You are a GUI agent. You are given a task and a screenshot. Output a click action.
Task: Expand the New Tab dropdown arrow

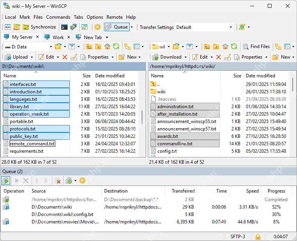pyautogui.click(x=107, y=37)
